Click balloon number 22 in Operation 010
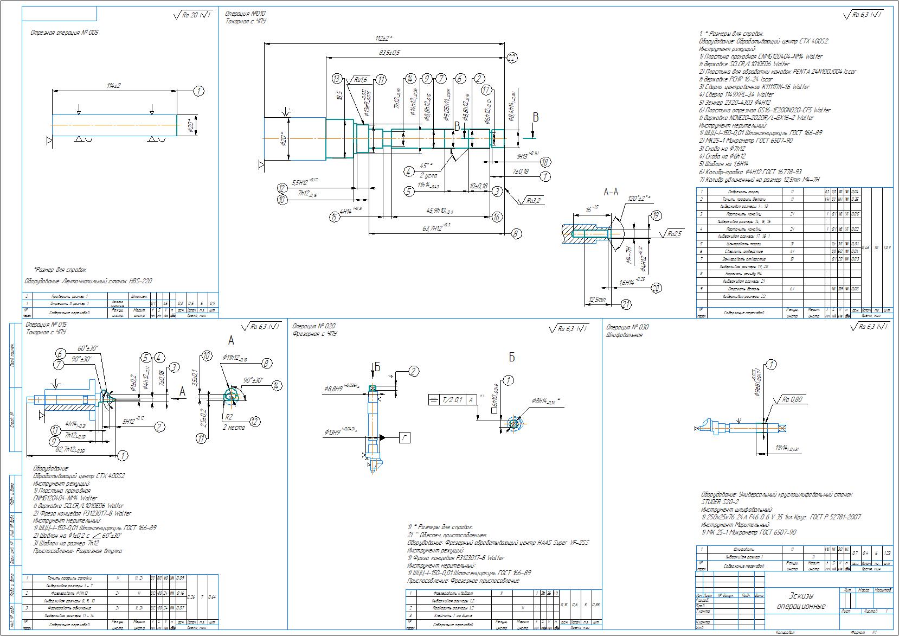 coord(511,59)
